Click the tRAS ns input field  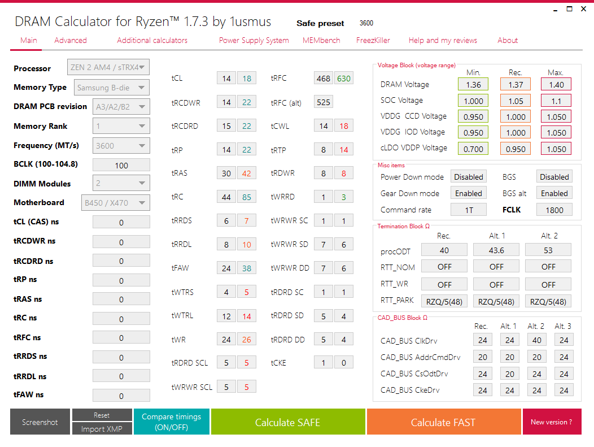(121, 299)
